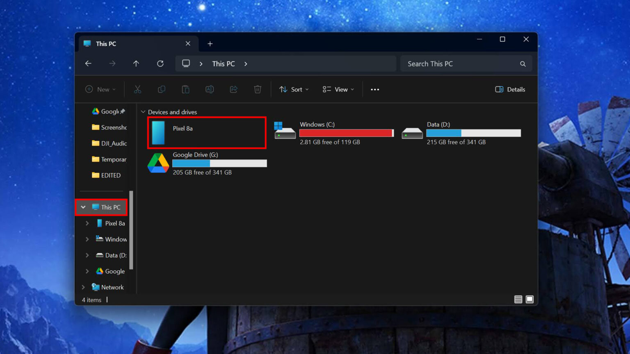Click the Cut icon in the toolbar
630x354 pixels.
(137, 89)
